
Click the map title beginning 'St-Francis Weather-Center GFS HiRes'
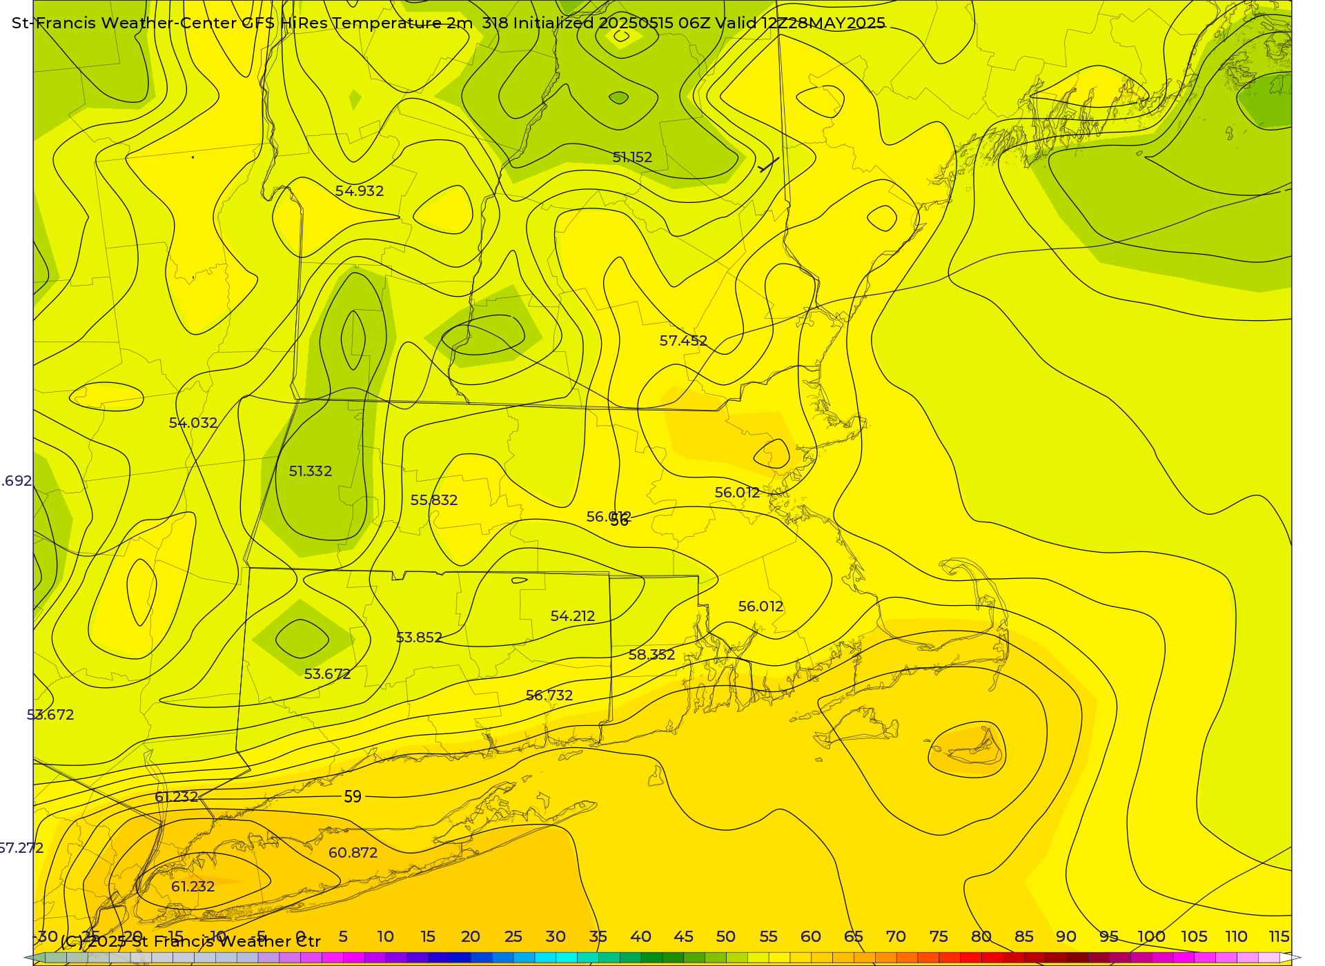point(449,23)
